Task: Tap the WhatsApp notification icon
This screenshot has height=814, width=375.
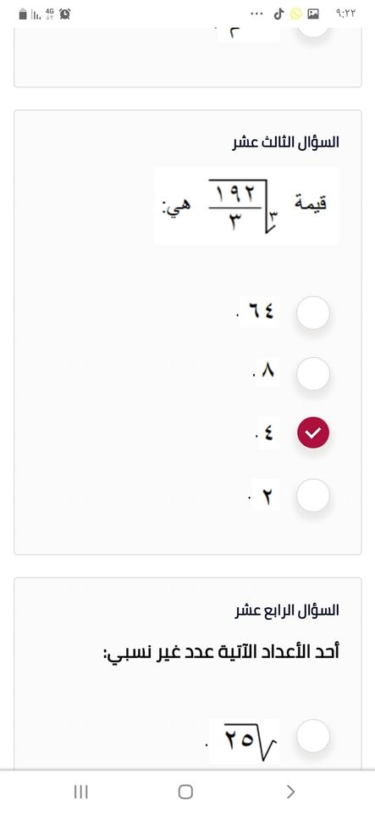Action: [x=295, y=14]
